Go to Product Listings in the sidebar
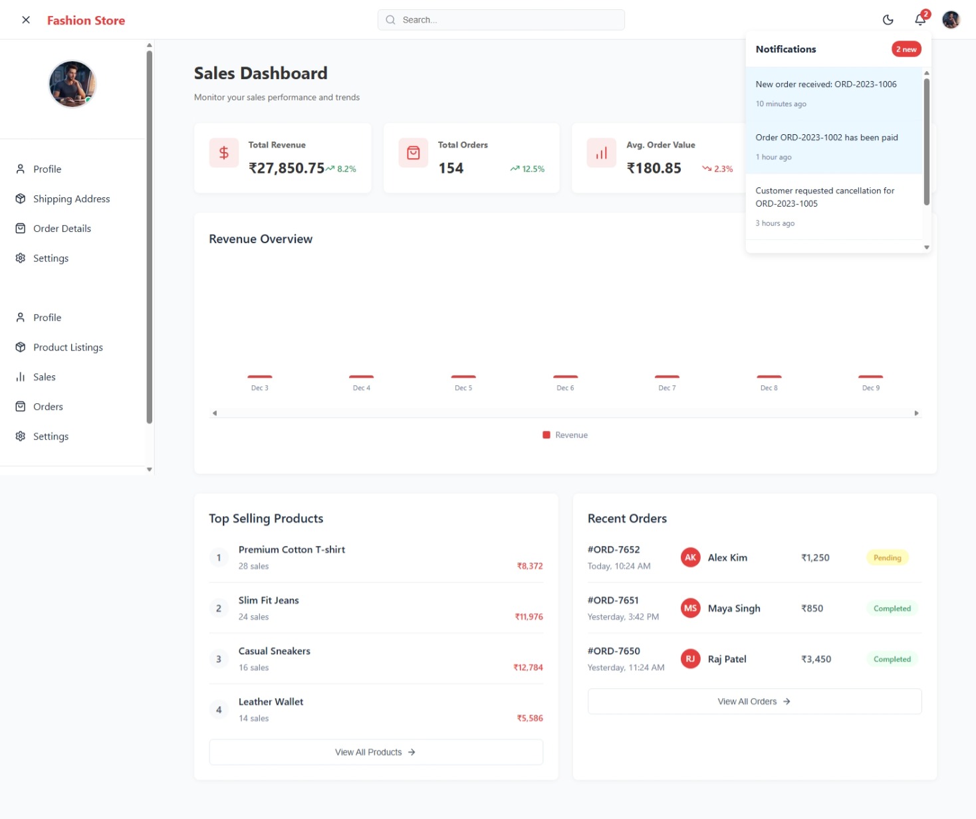Image resolution: width=976 pixels, height=819 pixels. coord(68,347)
